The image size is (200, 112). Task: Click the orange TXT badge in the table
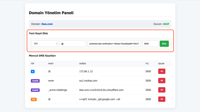coord(34,99)
